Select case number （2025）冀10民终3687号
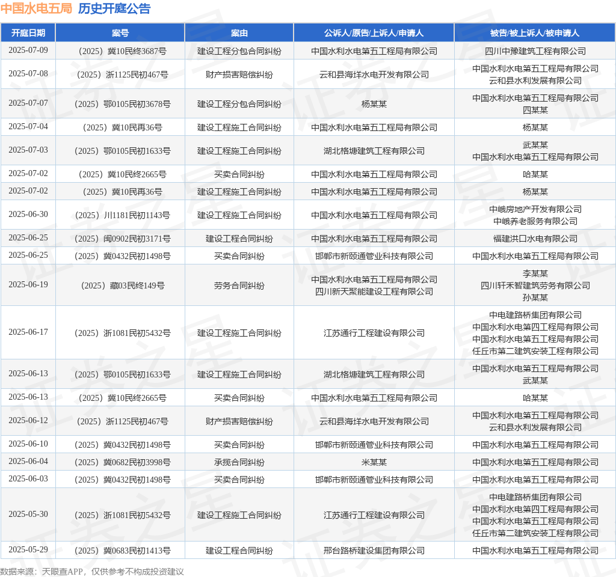Viewport: 616px width, 577px height. [x=122, y=52]
